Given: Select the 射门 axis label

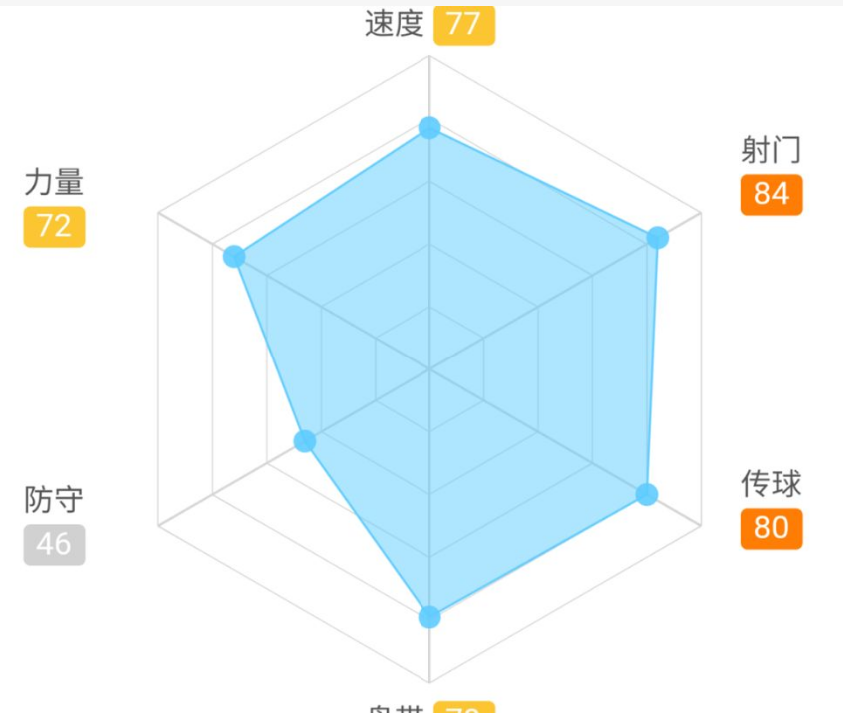Looking at the screenshot, I should (x=771, y=149).
